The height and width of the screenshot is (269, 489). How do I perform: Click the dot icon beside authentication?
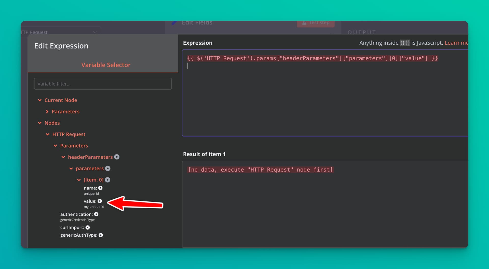[96, 214]
